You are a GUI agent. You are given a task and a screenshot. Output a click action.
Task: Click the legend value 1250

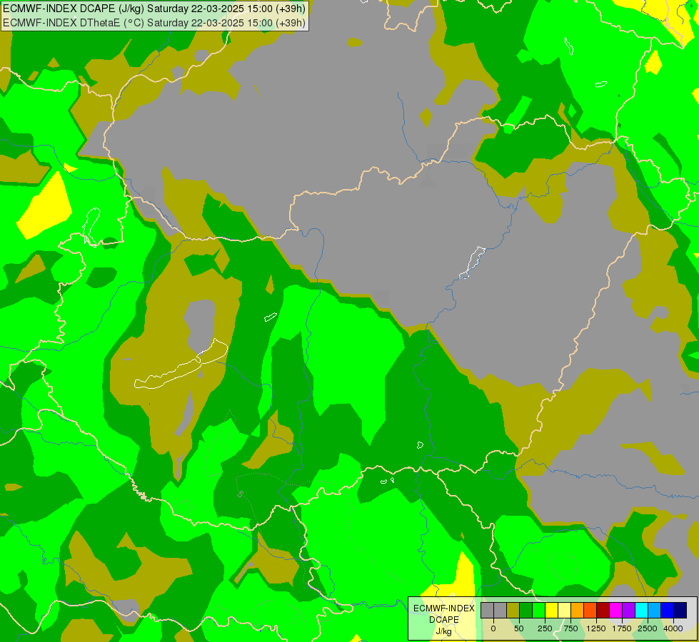click(596, 628)
